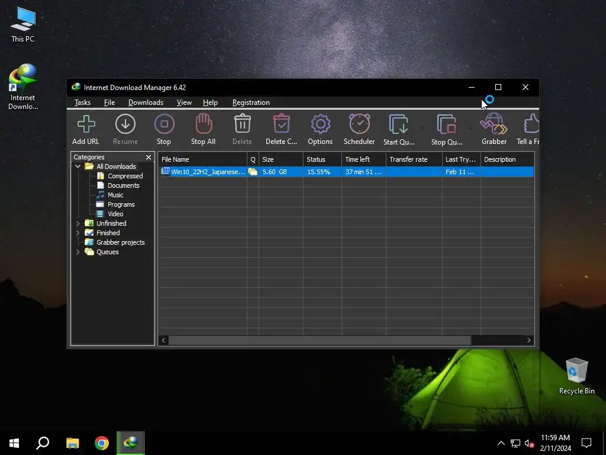Viewport: 606px width, 455px height.
Task: Select Grabber projects in the tree
Action: tap(120, 242)
